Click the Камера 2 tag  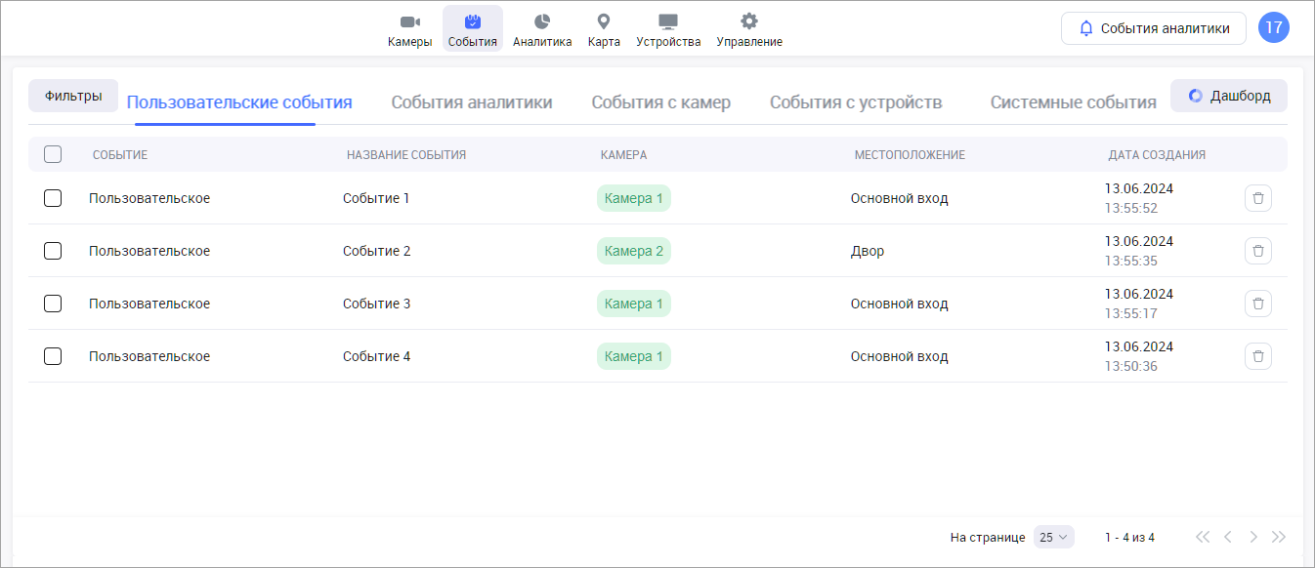634,251
